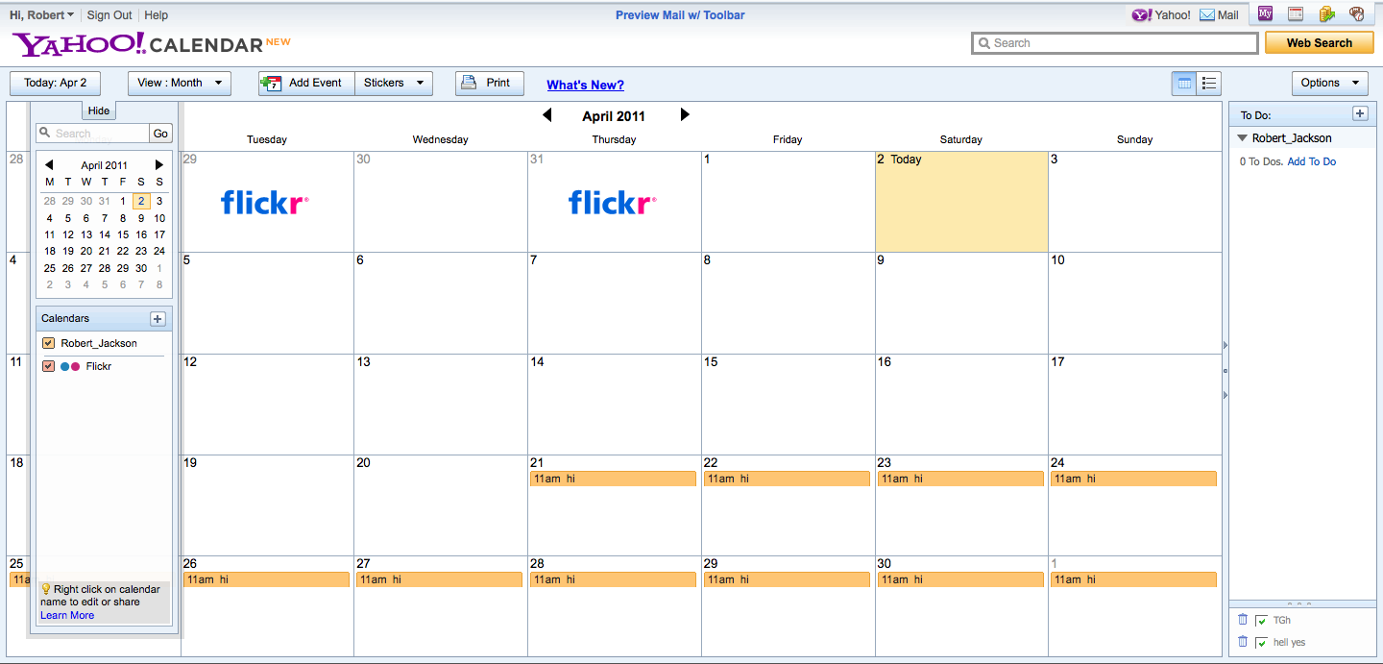Open What's New? link
The height and width of the screenshot is (664, 1383).
click(585, 85)
